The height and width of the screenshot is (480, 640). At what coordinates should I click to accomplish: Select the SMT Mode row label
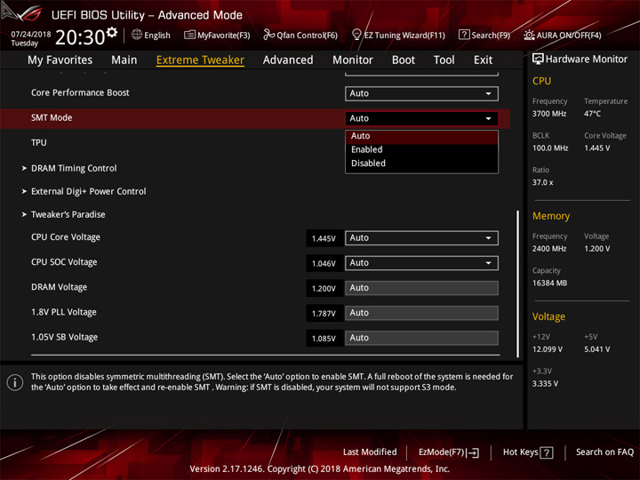[52, 117]
